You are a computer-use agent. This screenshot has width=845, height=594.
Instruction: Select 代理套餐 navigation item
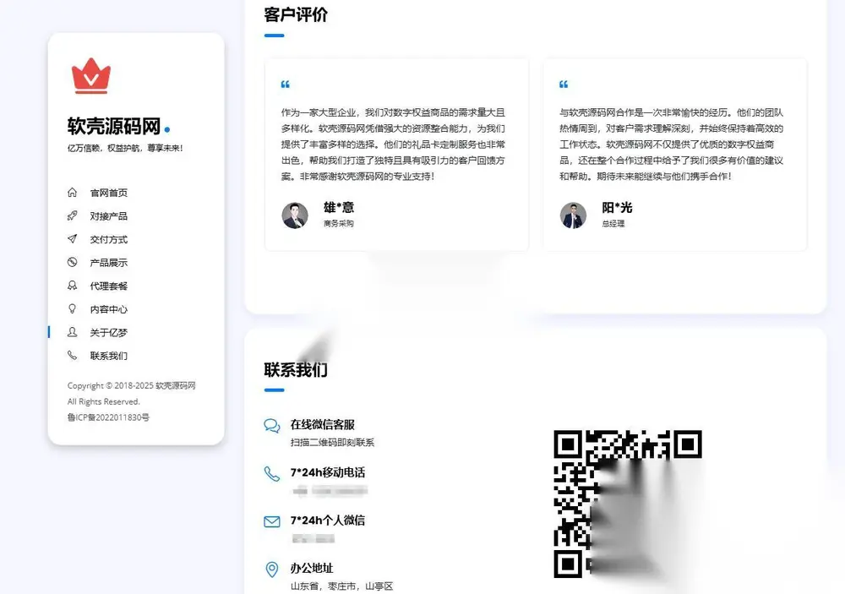[x=109, y=286]
